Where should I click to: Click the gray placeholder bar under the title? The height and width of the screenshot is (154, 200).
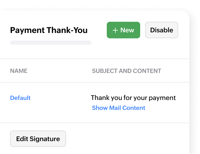(x=51, y=43)
